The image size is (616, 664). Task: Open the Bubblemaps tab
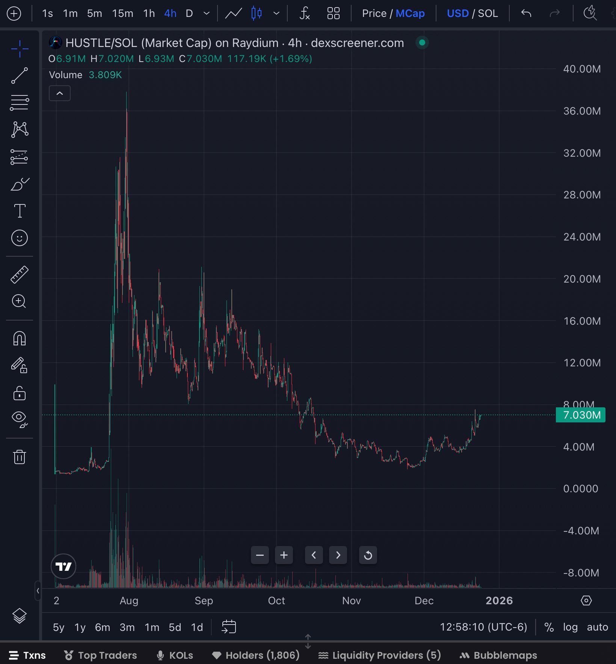pyautogui.click(x=498, y=655)
